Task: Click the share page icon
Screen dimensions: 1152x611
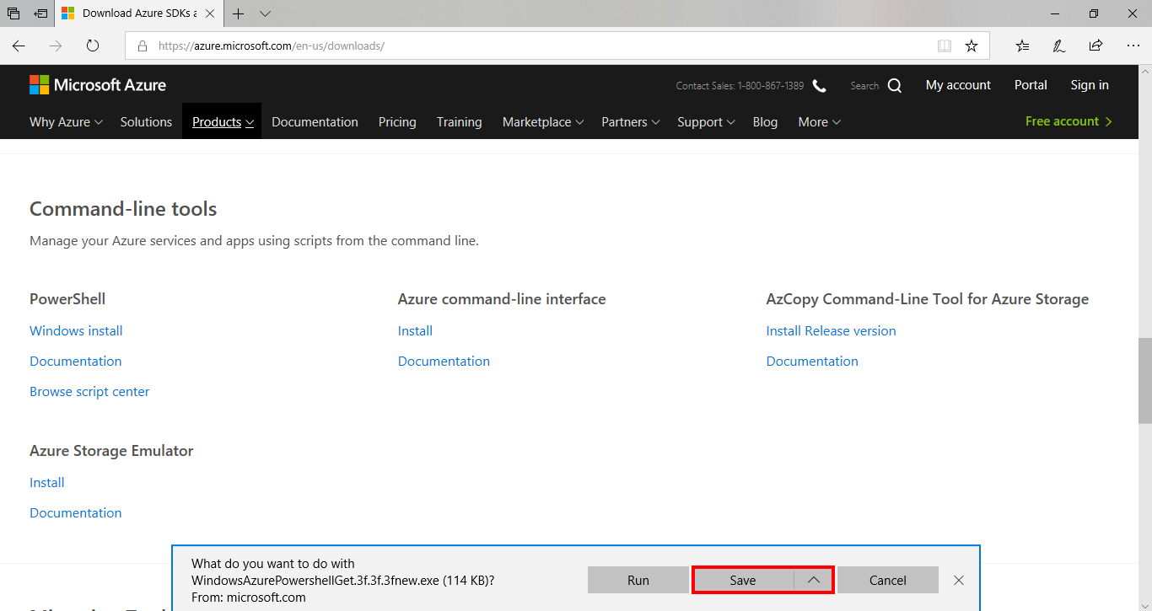Action: [1095, 46]
